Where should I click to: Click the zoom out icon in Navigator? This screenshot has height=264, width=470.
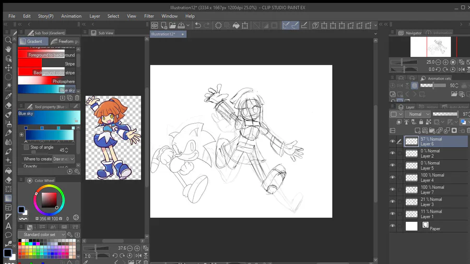click(438, 62)
